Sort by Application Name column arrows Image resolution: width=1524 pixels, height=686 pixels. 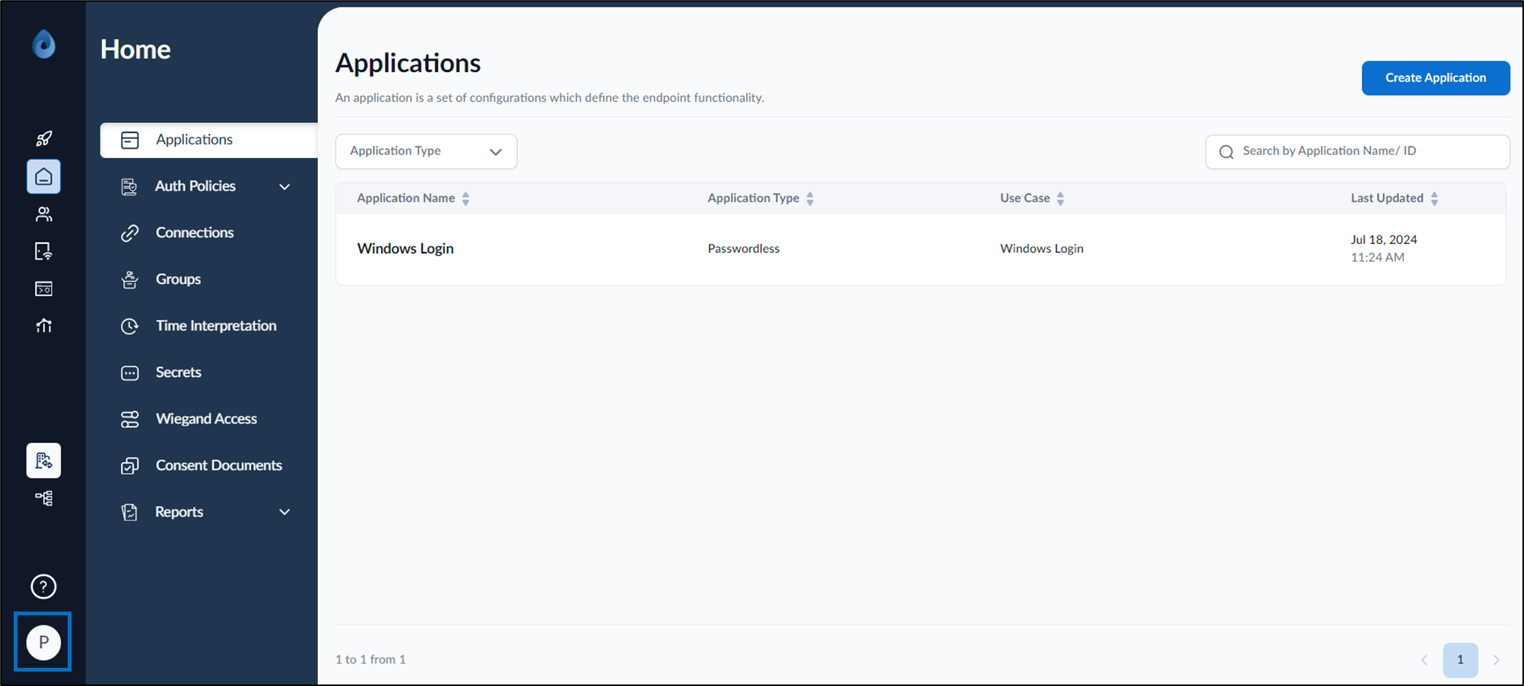(465, 198)
